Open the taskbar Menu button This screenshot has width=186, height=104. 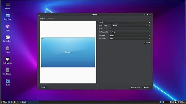coord(4,102)
